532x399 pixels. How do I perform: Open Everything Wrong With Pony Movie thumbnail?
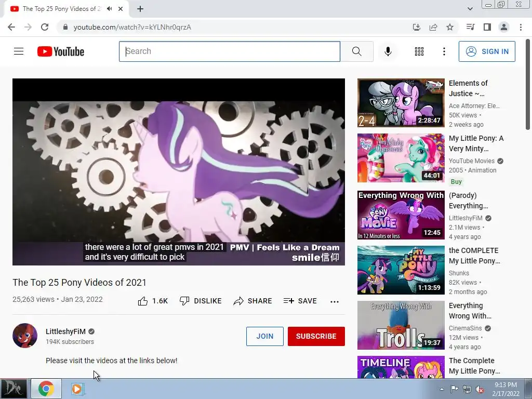tap(401, 215)
